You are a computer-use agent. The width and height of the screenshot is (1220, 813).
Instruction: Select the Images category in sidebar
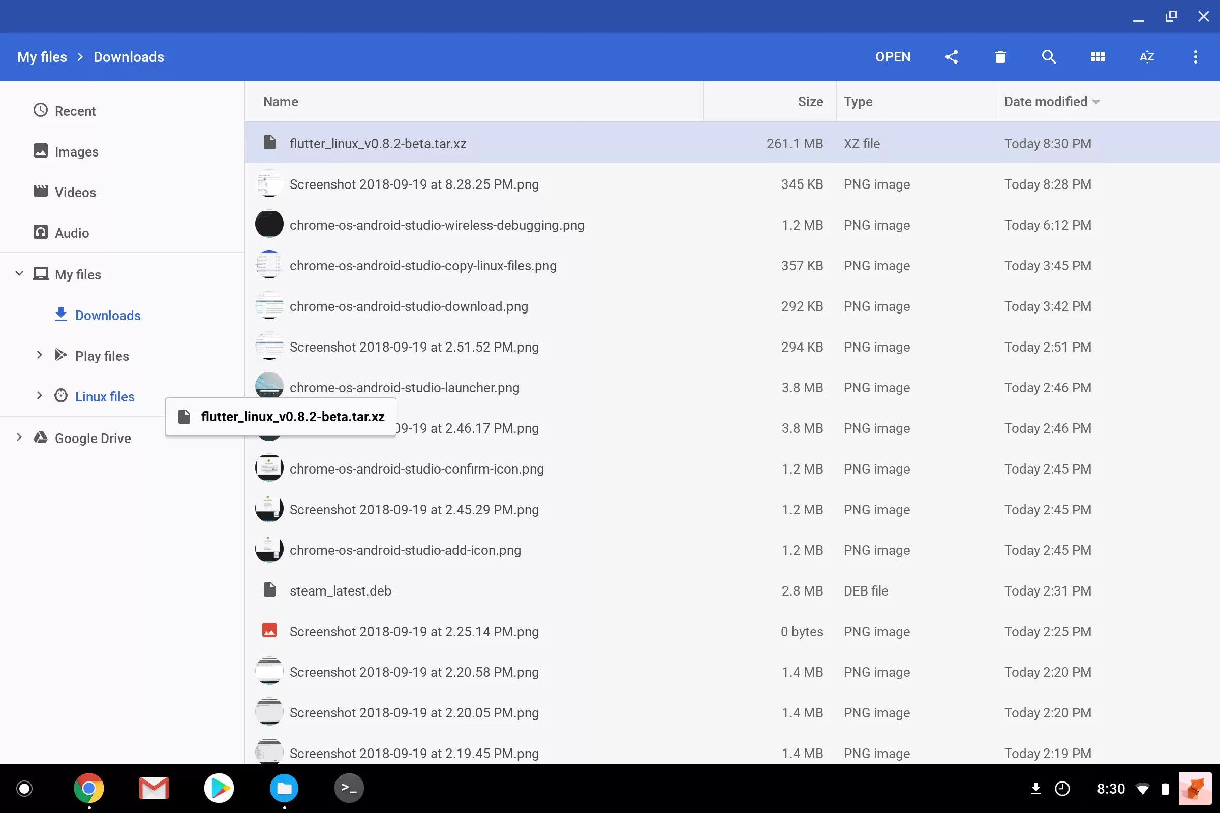pyautogui.click(x=76, y=150)
